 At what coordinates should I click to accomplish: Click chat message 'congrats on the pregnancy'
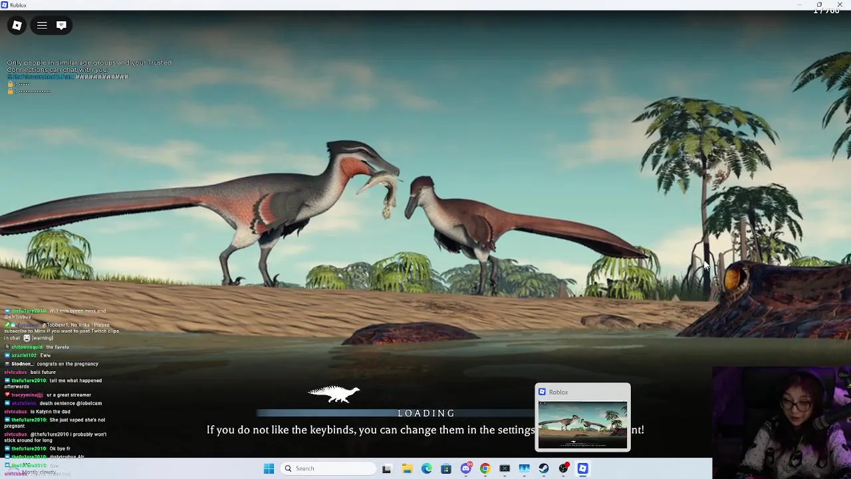click(x=66, y=364)
